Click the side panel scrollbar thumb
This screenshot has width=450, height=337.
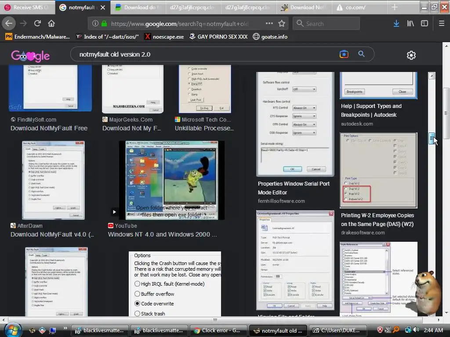432,139
